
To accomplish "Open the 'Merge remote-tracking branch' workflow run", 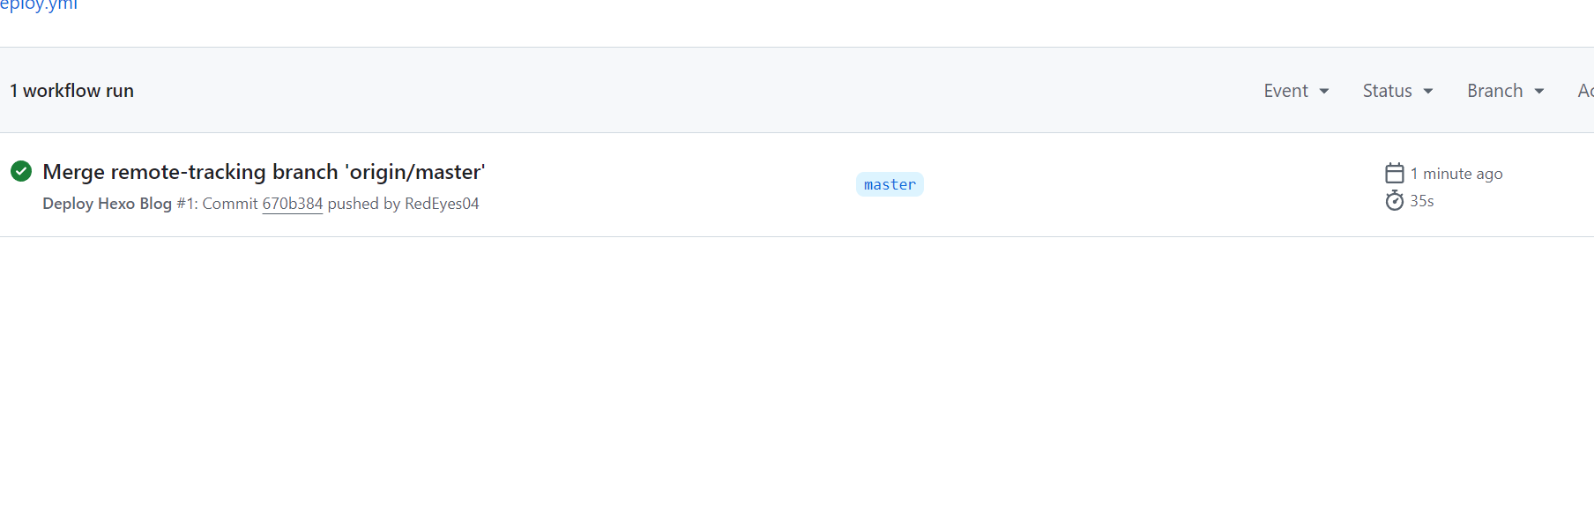I will click(264, 172).
